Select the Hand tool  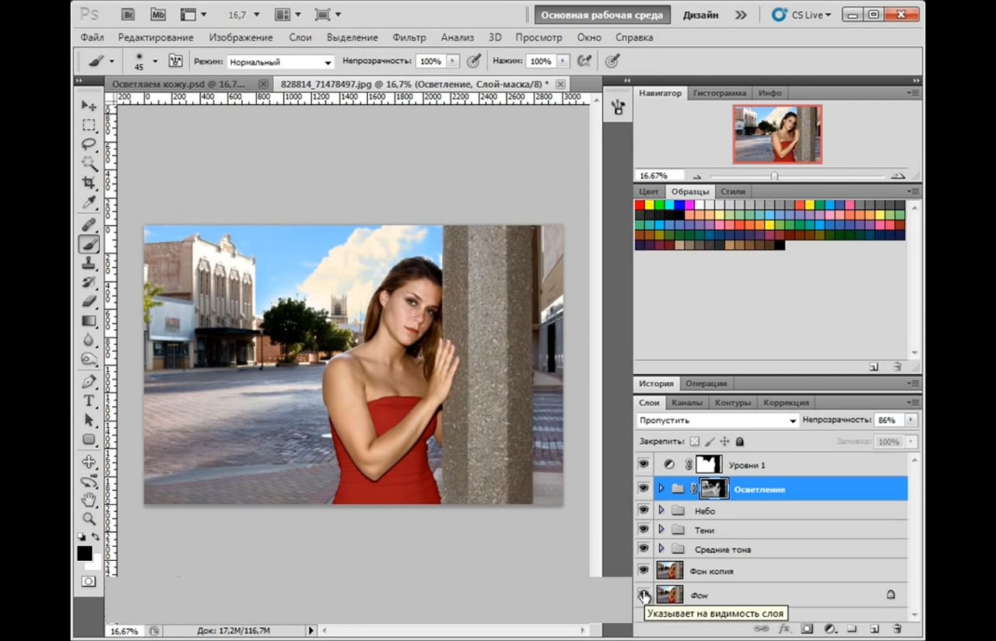(x=89, y=499)
